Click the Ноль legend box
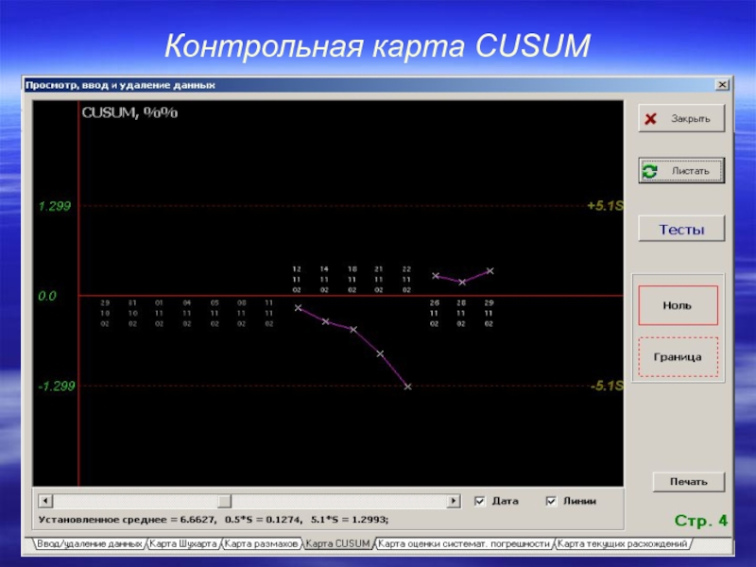756x567 pixels. tap(678, 305)
